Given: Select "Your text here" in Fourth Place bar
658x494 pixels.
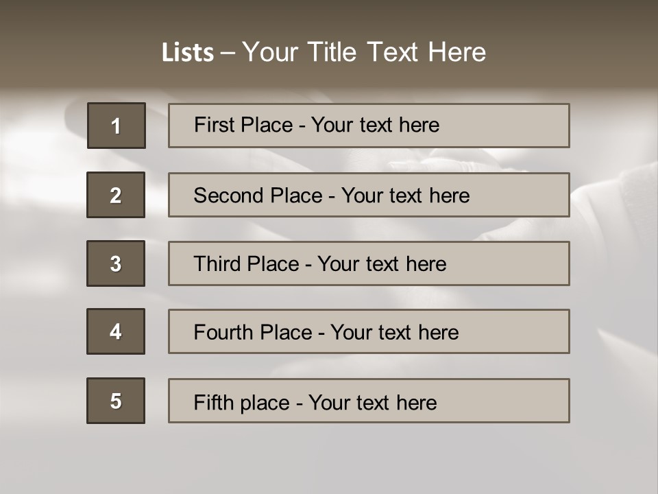Looking at the screenshot, I should pos(394,333).
